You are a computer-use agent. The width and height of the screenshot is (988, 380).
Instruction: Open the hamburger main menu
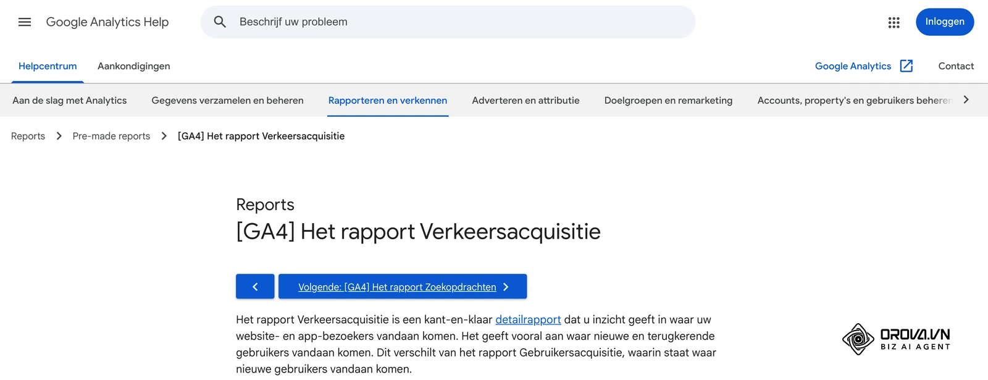(x=25, y=22)
